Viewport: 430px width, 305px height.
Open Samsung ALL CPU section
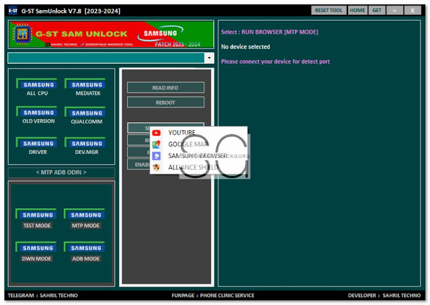tap(37, 87)
